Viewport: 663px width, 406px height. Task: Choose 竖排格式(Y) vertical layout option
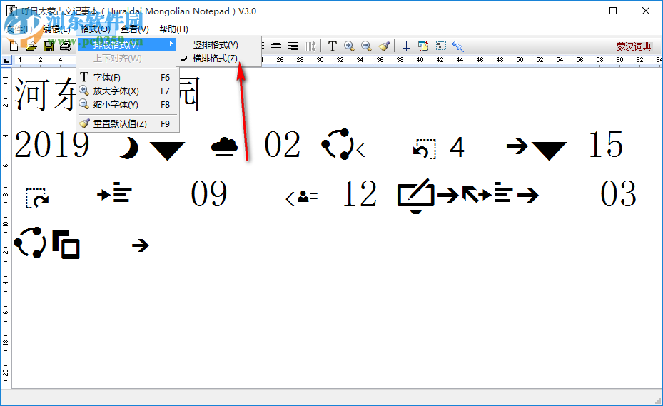(215, 45)
